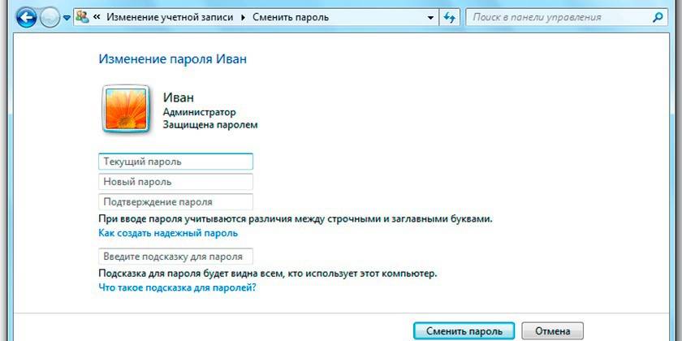Click Иван's flower account picture
Viewport: 682px width, 341px height.
coord(125,108)
